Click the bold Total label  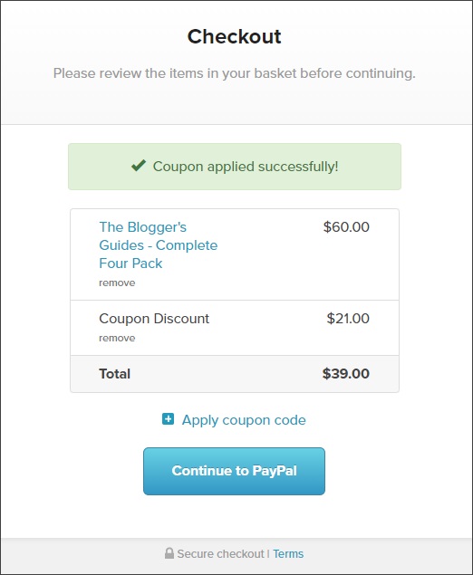coord(114,374)
